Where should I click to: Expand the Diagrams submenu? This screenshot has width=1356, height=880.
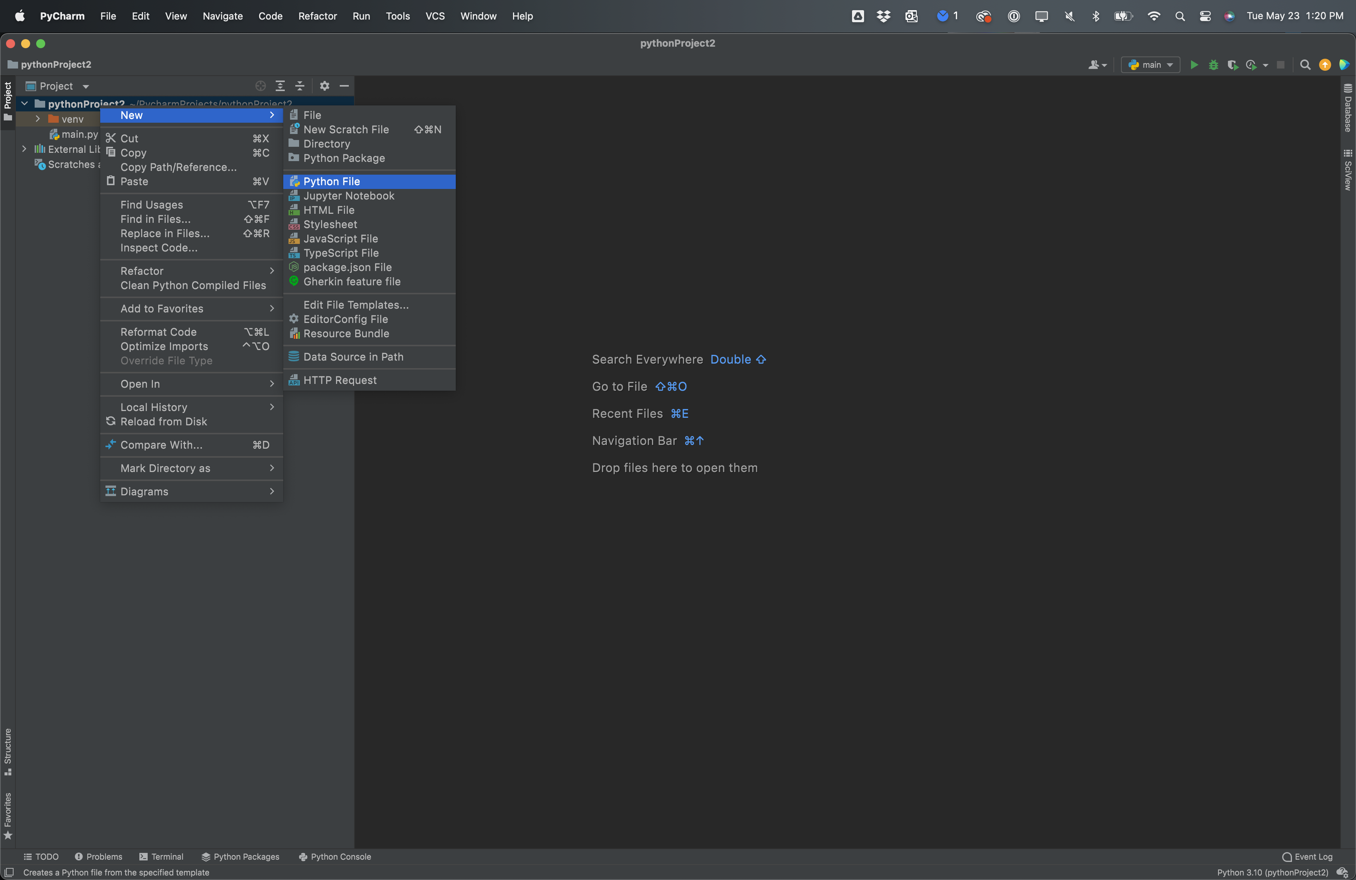tap(191, 491)
